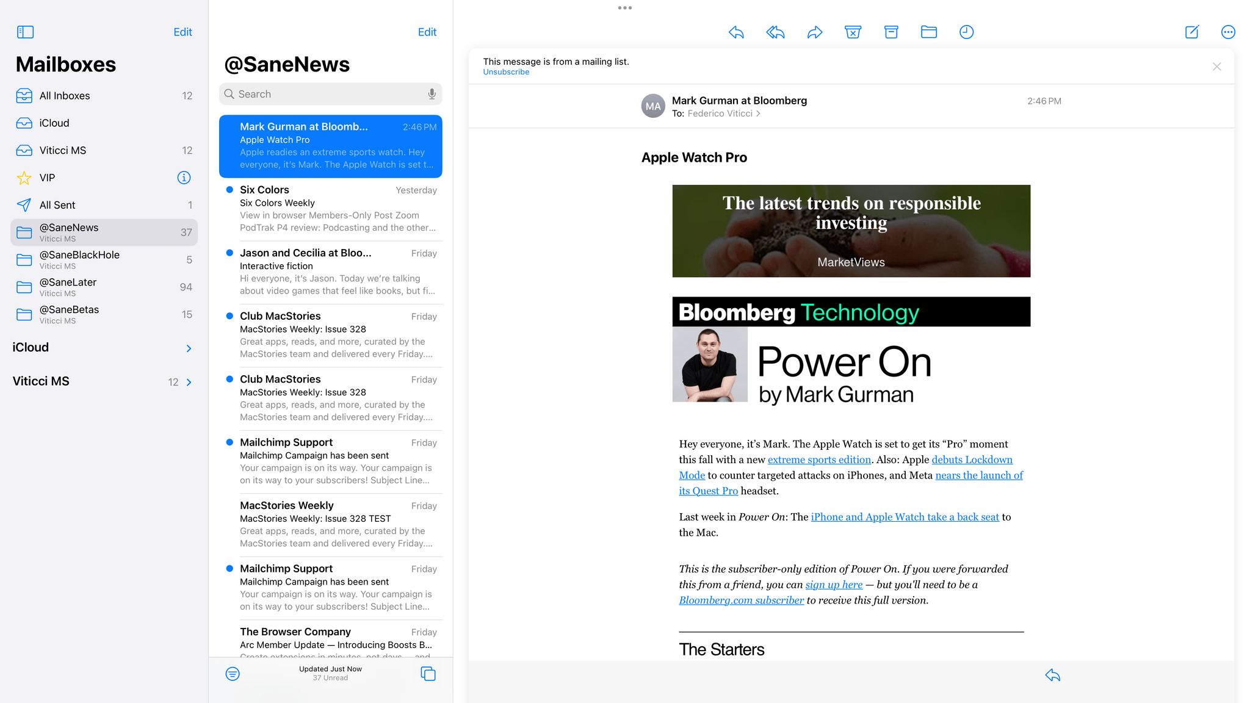This screenshot has height=703, width=1250.
Task: Open the Interactive fiction email from Jason and Cecilia
Action: click(x=330, y=272)
